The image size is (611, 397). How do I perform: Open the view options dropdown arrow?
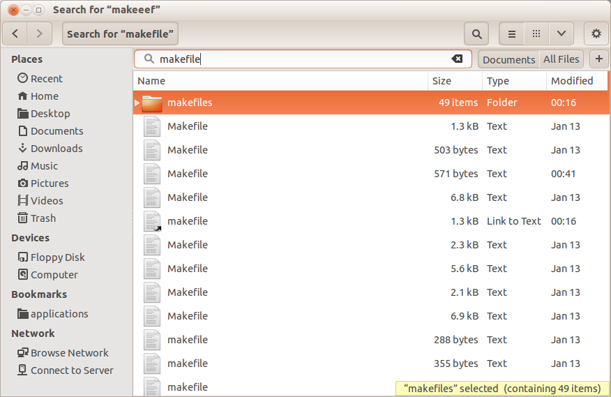pyautogui.click(x=561, y=33)
